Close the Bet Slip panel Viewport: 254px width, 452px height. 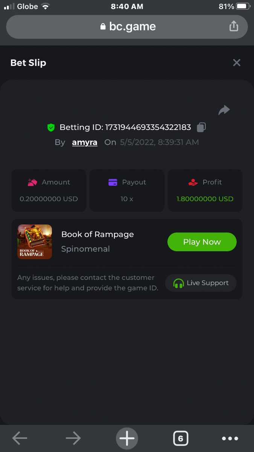(236, 63)
